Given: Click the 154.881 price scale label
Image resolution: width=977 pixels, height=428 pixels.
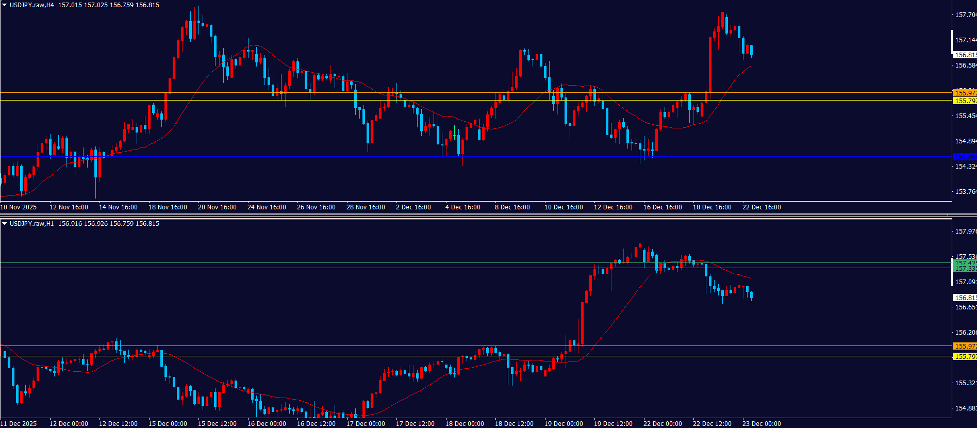Looking at the screenshot, I should click(965, 408).
